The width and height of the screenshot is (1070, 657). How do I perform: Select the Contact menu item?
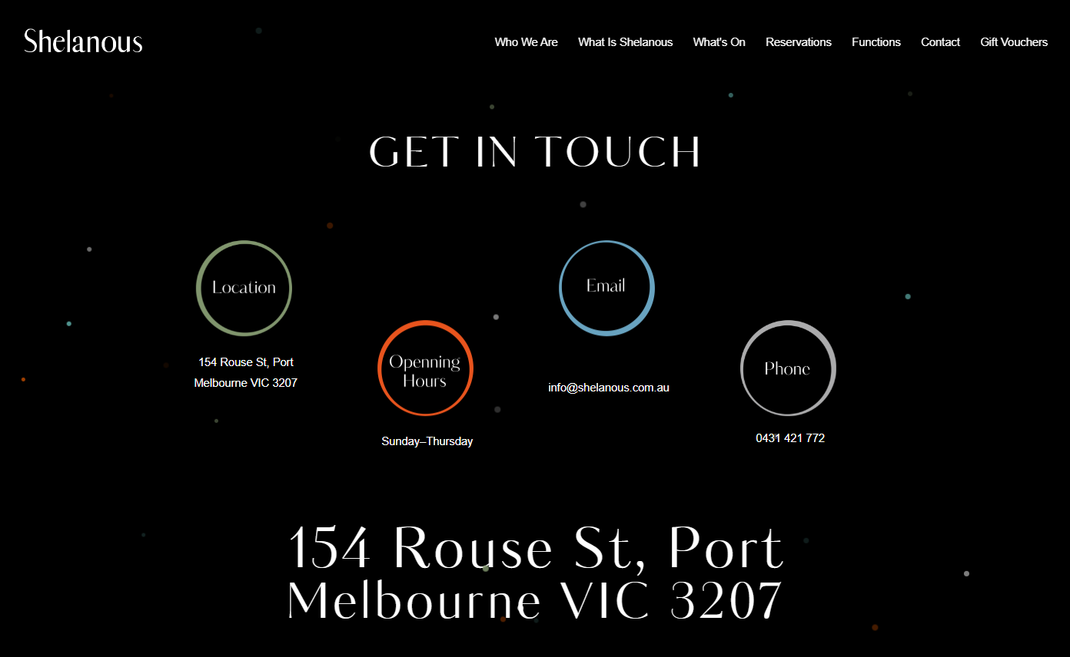[x=940, y=42]
